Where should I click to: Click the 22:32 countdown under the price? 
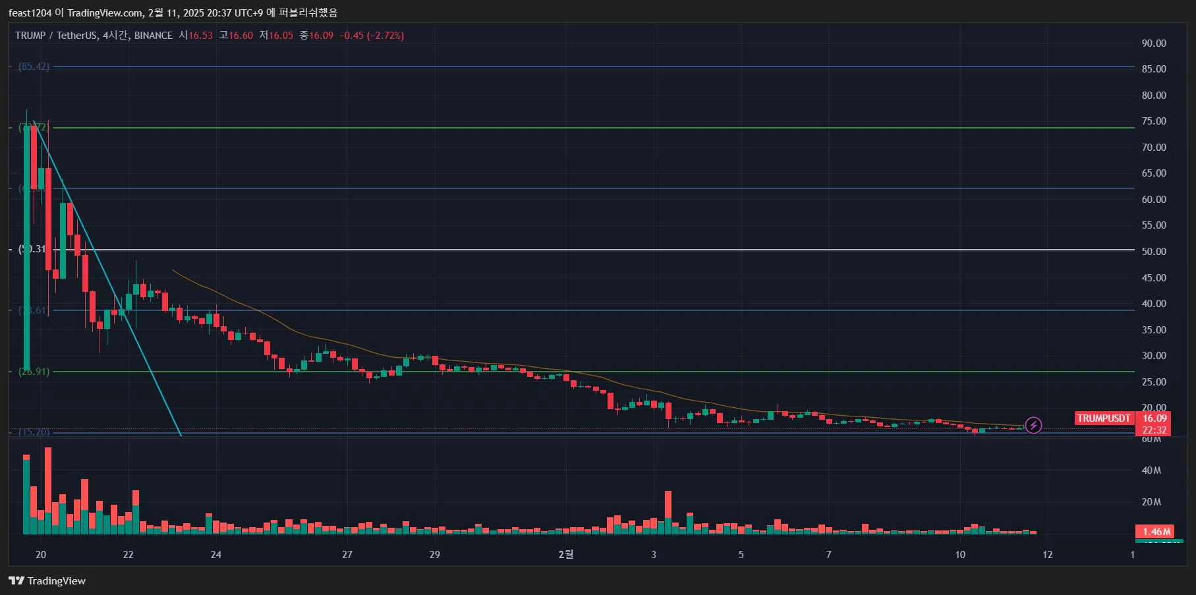click(x=1154, y=430)
